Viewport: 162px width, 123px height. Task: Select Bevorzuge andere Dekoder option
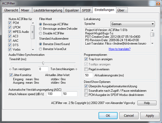point(40,29)
